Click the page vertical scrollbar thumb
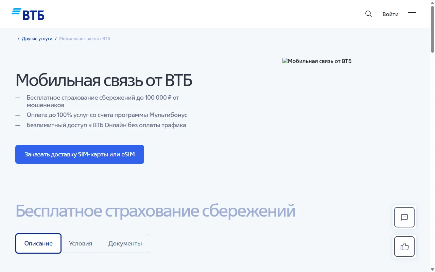The image size is (435, 272). click(433, 29)
